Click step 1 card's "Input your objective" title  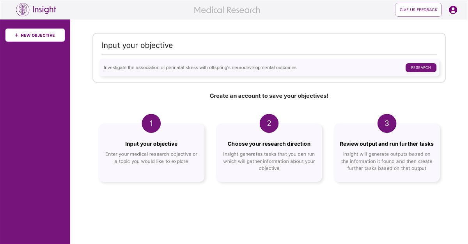tap(151, 144)
